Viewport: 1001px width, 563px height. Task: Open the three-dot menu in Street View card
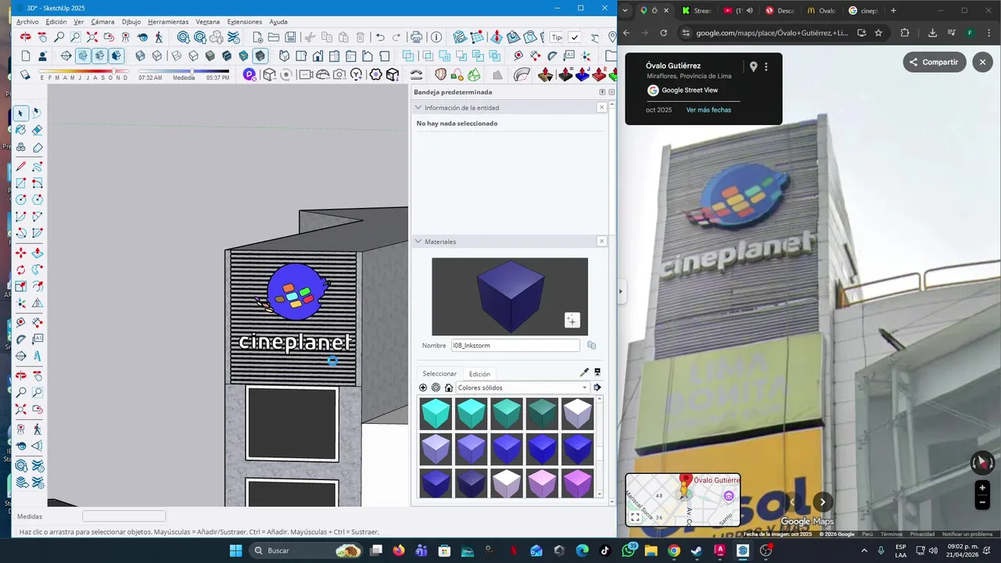point(766,67)
